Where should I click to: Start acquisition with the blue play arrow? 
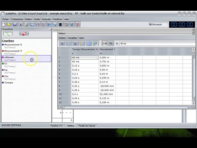[49, 25]
